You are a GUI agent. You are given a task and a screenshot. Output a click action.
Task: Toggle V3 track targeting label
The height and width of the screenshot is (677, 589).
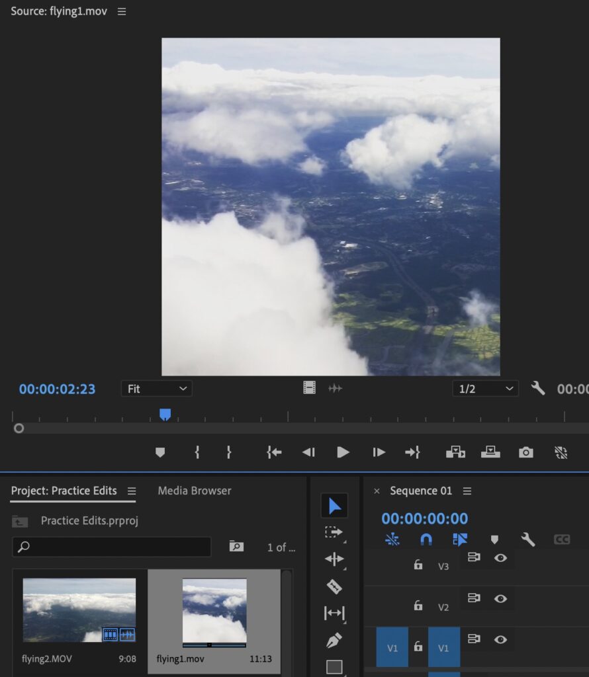coord(443,567)
